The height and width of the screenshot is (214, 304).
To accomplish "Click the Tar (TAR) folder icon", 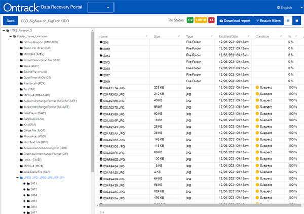I will [21, 89].
